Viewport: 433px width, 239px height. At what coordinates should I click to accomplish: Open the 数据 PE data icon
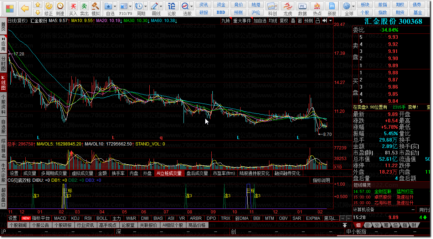302,9
